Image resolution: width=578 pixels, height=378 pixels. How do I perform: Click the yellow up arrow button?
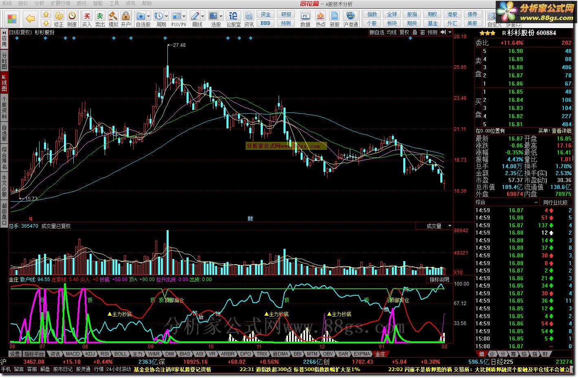pyautogui.click(x=46, y=15)
